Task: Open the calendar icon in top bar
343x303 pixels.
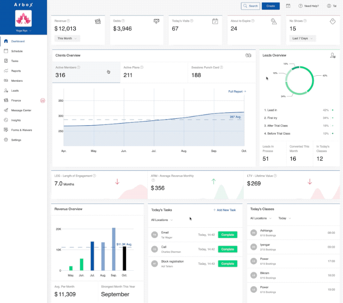Action: 288,6
